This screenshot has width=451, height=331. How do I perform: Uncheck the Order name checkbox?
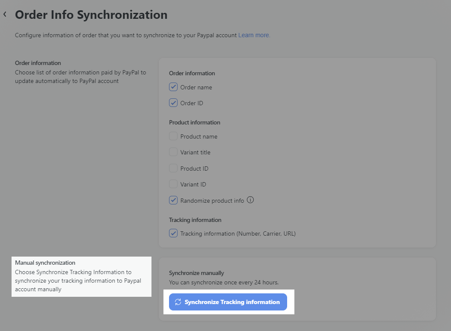click(x=173, y=87)
